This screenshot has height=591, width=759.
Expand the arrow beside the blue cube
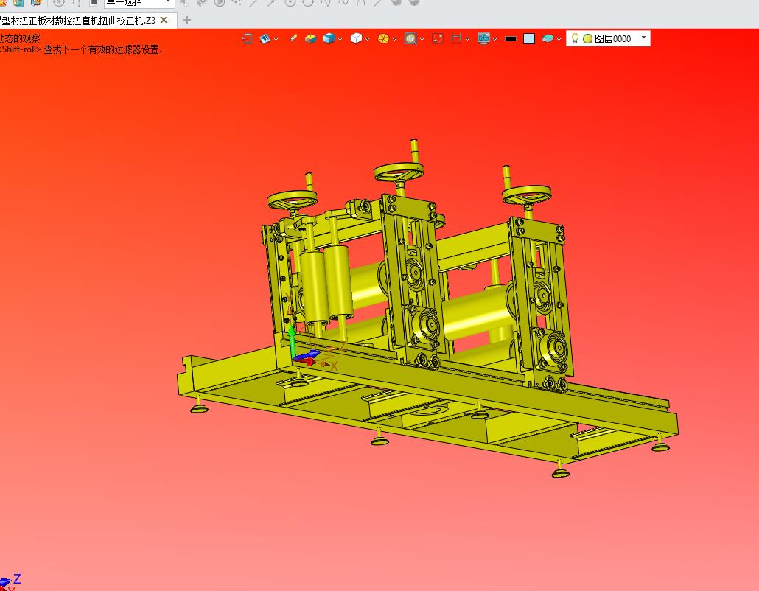[340, 39]
